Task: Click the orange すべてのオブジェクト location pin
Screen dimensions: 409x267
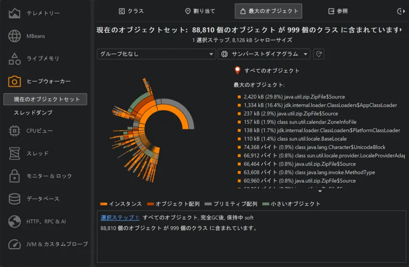Action: coord(237,70)
